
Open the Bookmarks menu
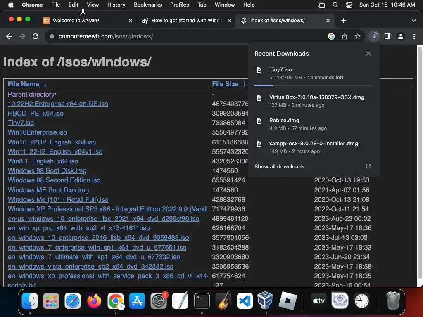pyautogui.click(x=147, y=5)
